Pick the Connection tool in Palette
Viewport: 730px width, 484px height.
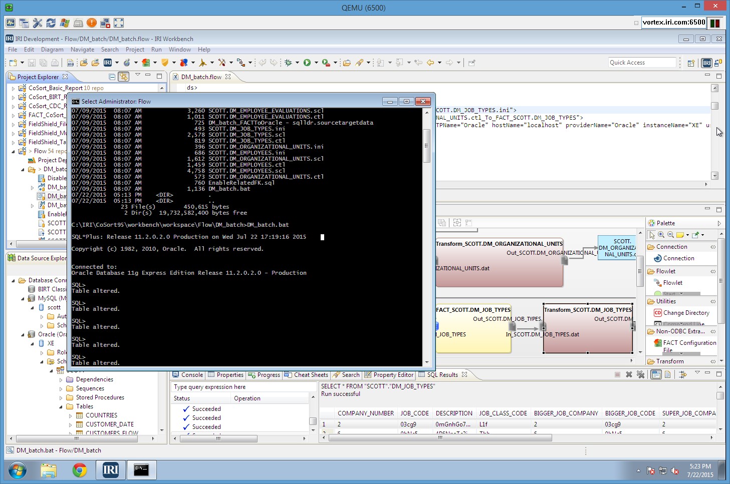click(674, 258)
